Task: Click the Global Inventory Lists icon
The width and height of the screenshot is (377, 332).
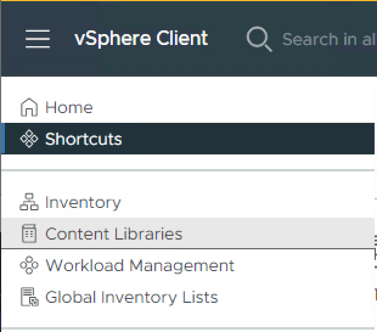Action: point(29,297)
